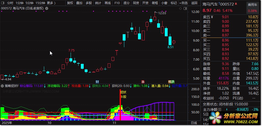
Task: Click the 简框 toolbar button
Action: pyautogui.click(x=155, y=3)
